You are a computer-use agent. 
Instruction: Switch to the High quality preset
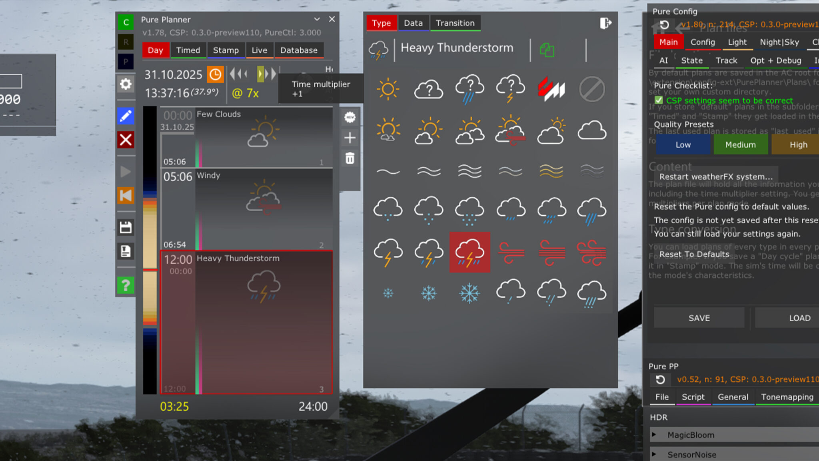click(x=798, y=144)
